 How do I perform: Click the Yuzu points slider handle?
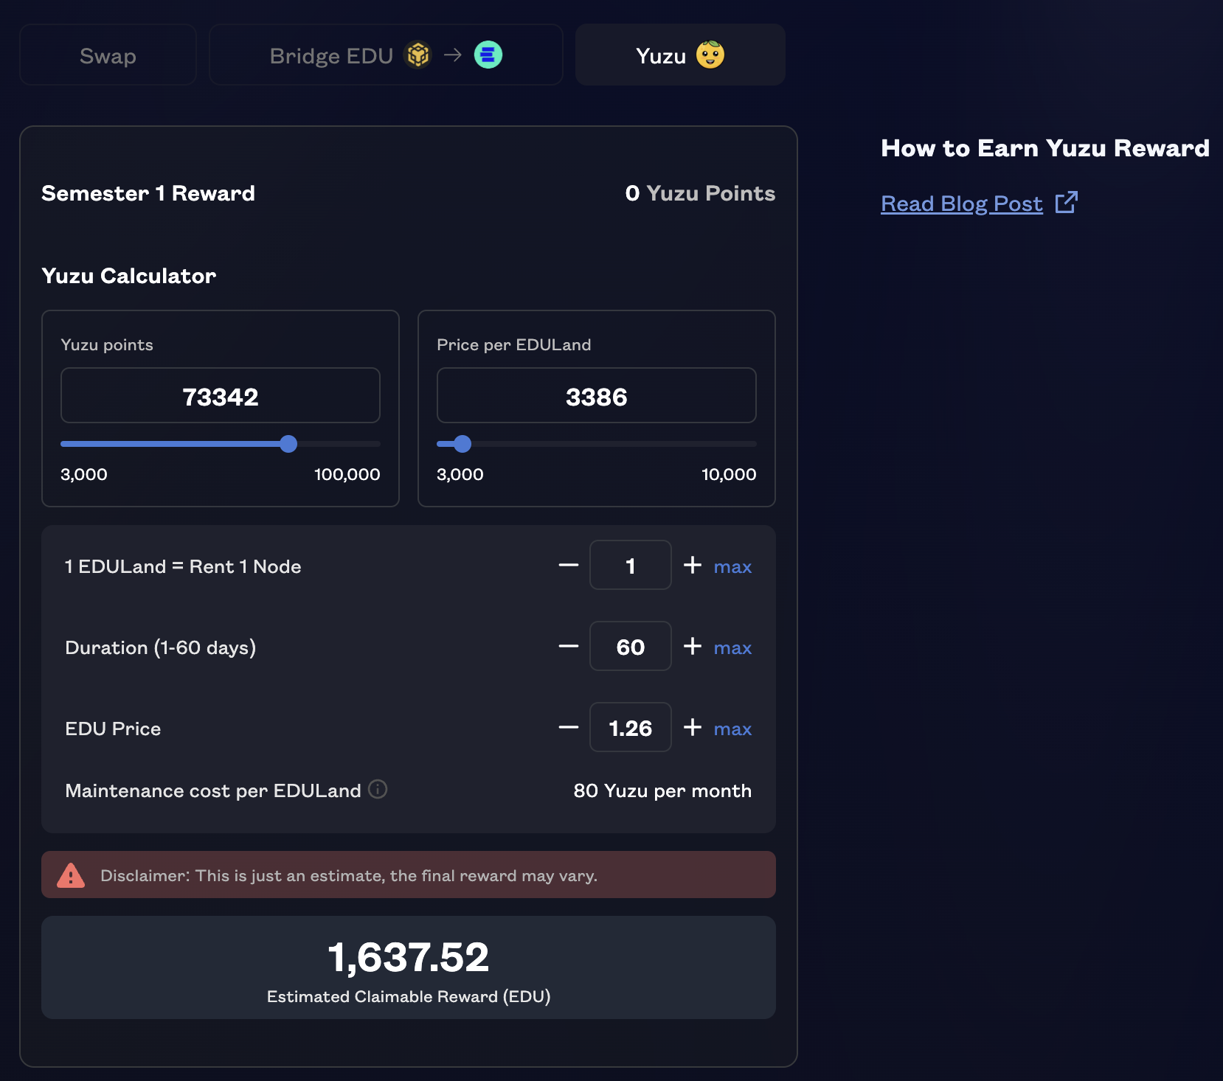click(288, 444)
